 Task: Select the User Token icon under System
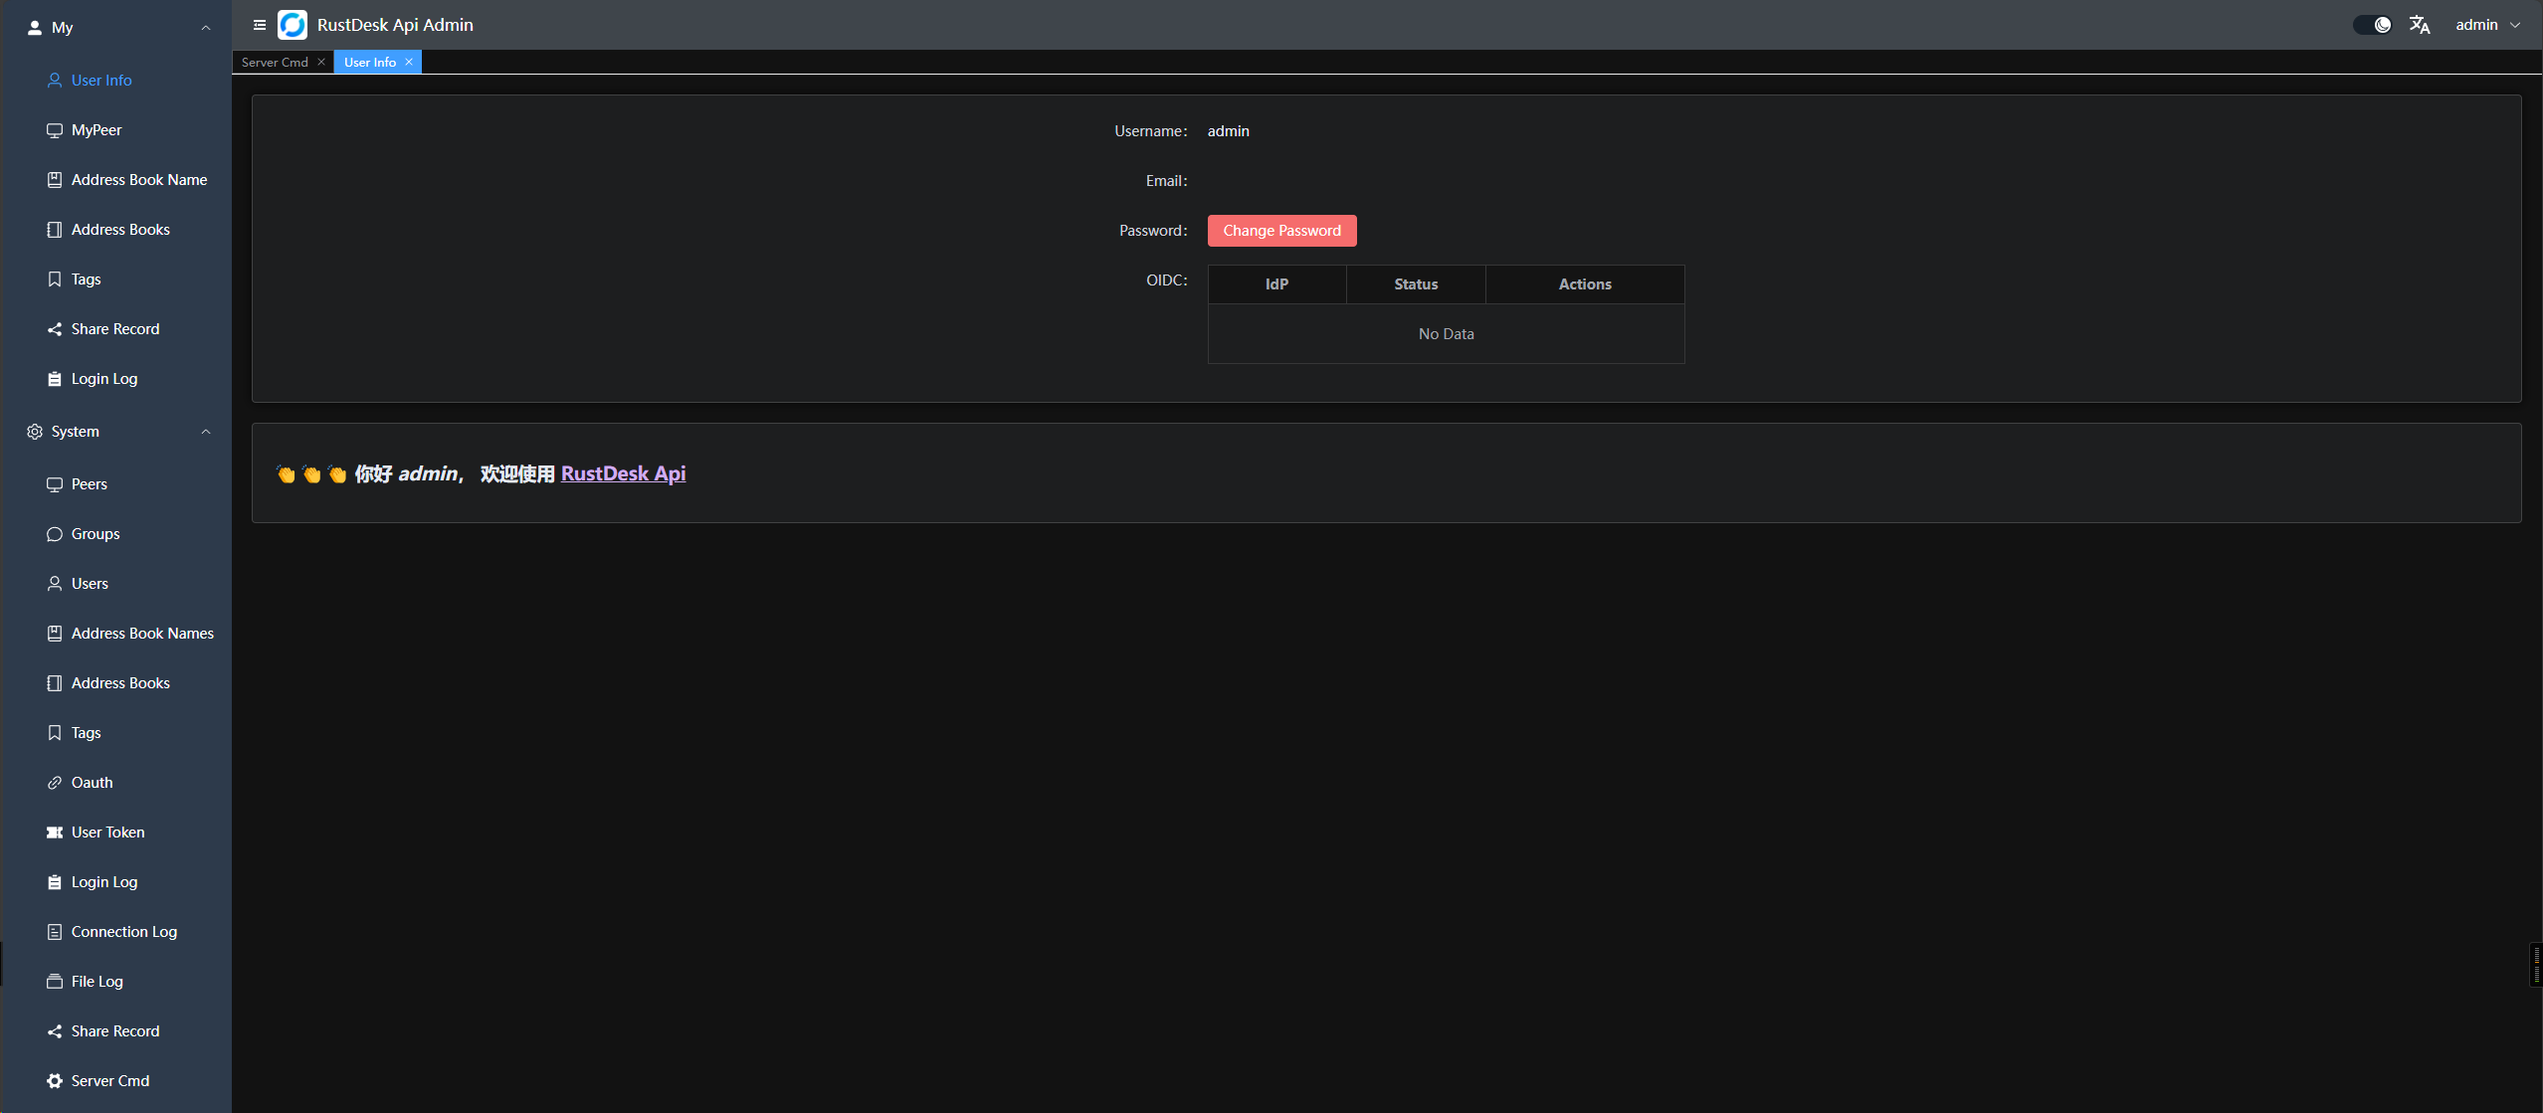(55, 832)
